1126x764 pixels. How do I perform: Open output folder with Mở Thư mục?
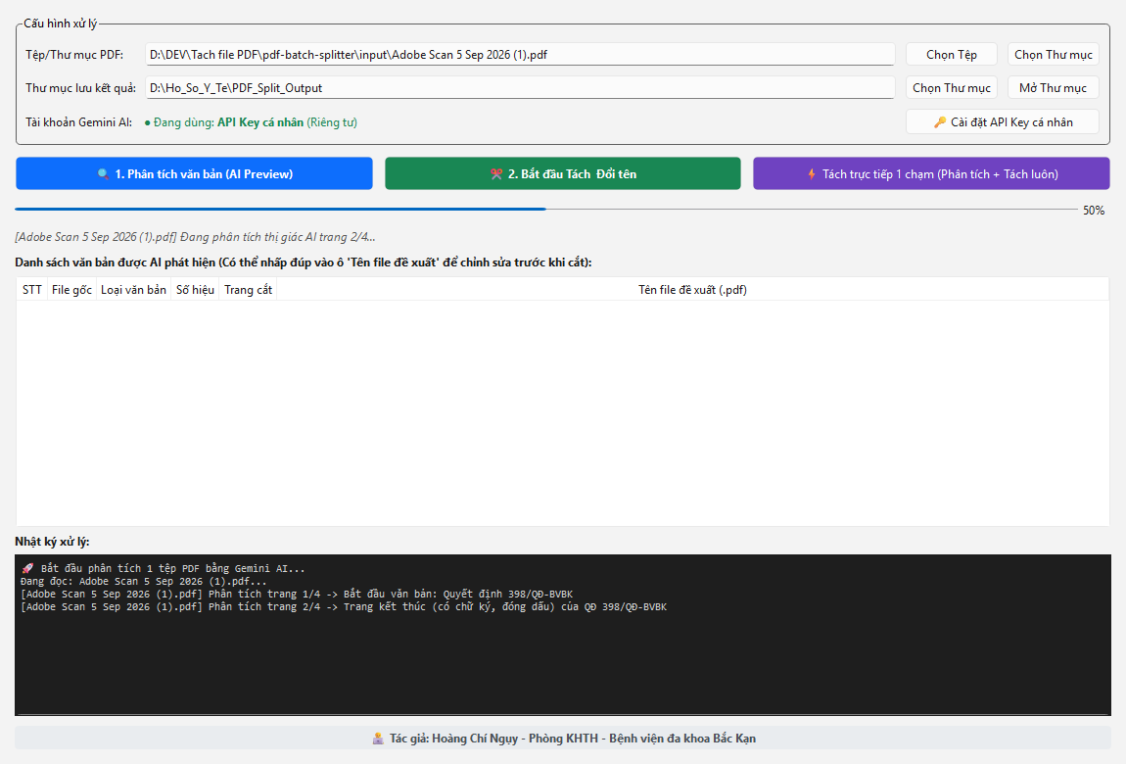coord(1054,87)
